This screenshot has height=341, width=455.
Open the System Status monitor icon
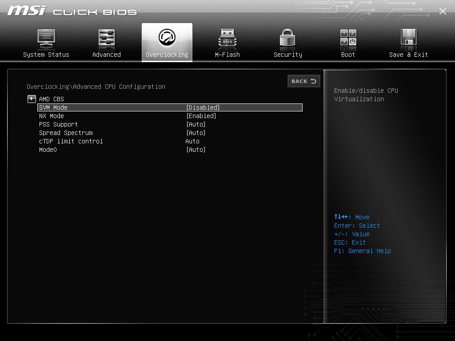point(46,39)
